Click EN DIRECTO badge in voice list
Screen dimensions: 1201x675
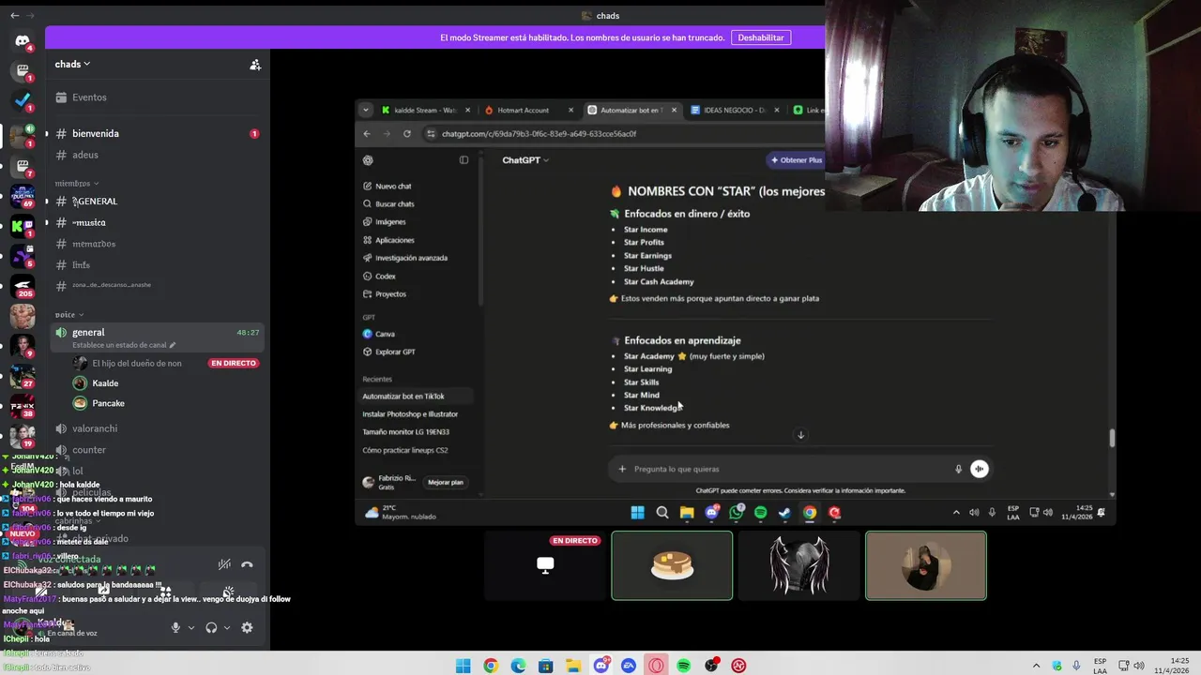coord(234,363)
